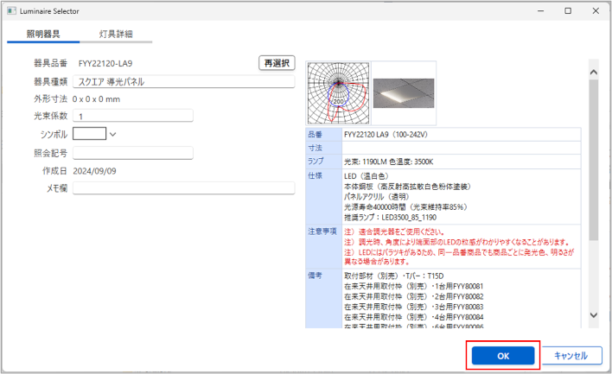
Task: Expand the シンボル dropdown arrow
Action: [113, 134]
